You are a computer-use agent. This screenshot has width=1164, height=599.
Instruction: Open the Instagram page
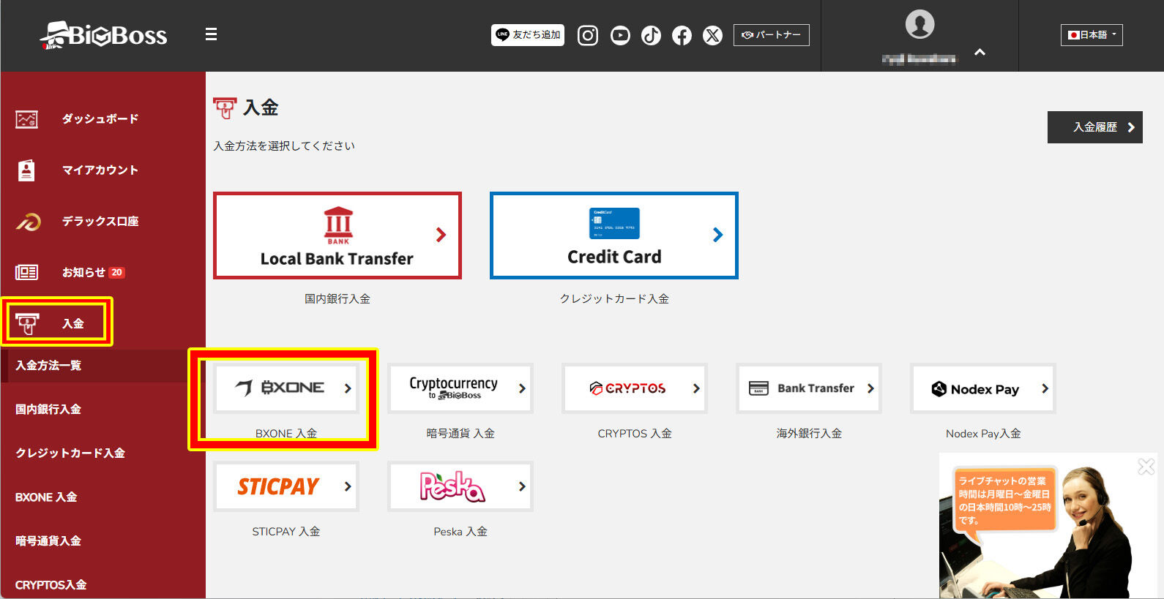(588, 35)
